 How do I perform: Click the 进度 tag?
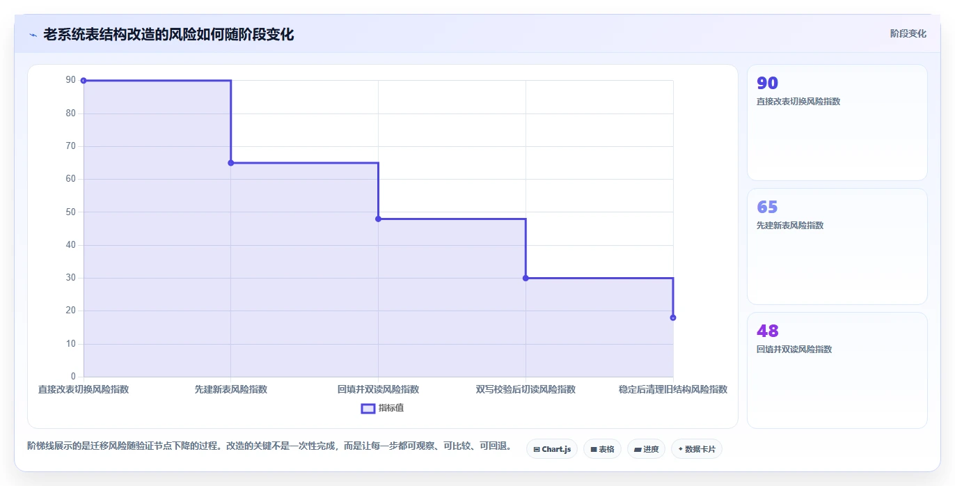[647, 449]
